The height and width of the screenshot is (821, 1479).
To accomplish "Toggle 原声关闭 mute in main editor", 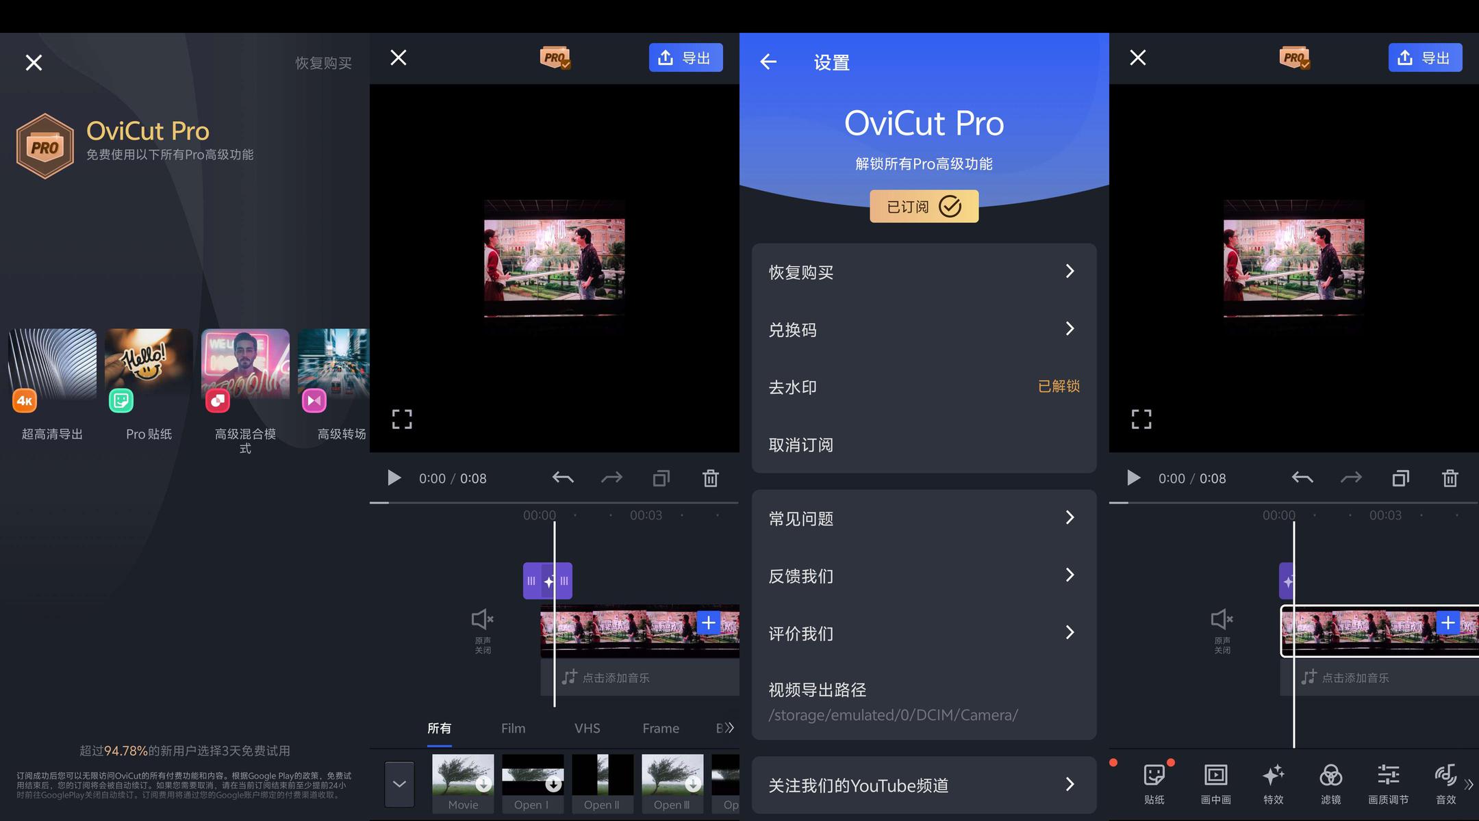I will coord(1222,631).
